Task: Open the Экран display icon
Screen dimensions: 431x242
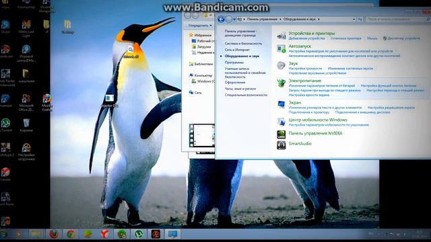Action: point(281,105)
